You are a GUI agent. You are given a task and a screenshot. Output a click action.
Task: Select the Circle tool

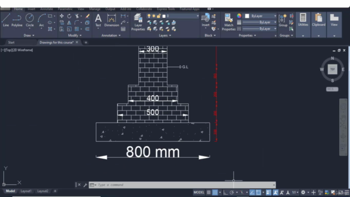[x=30, y=20]
